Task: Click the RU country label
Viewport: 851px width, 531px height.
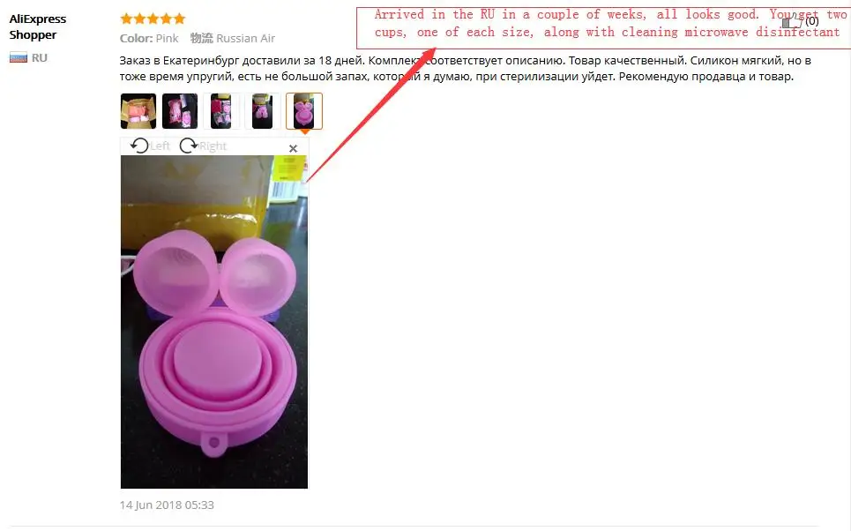Action: (x=39, y=58)
